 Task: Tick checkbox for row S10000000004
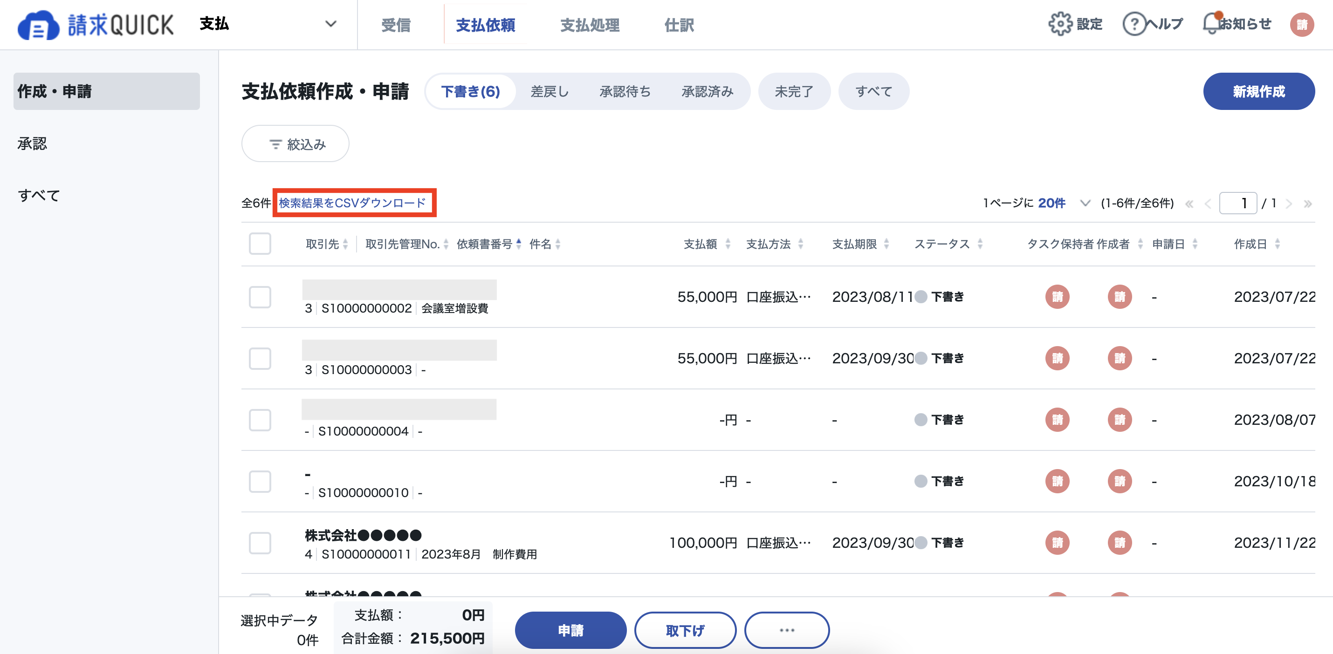(x=260, y=420)
